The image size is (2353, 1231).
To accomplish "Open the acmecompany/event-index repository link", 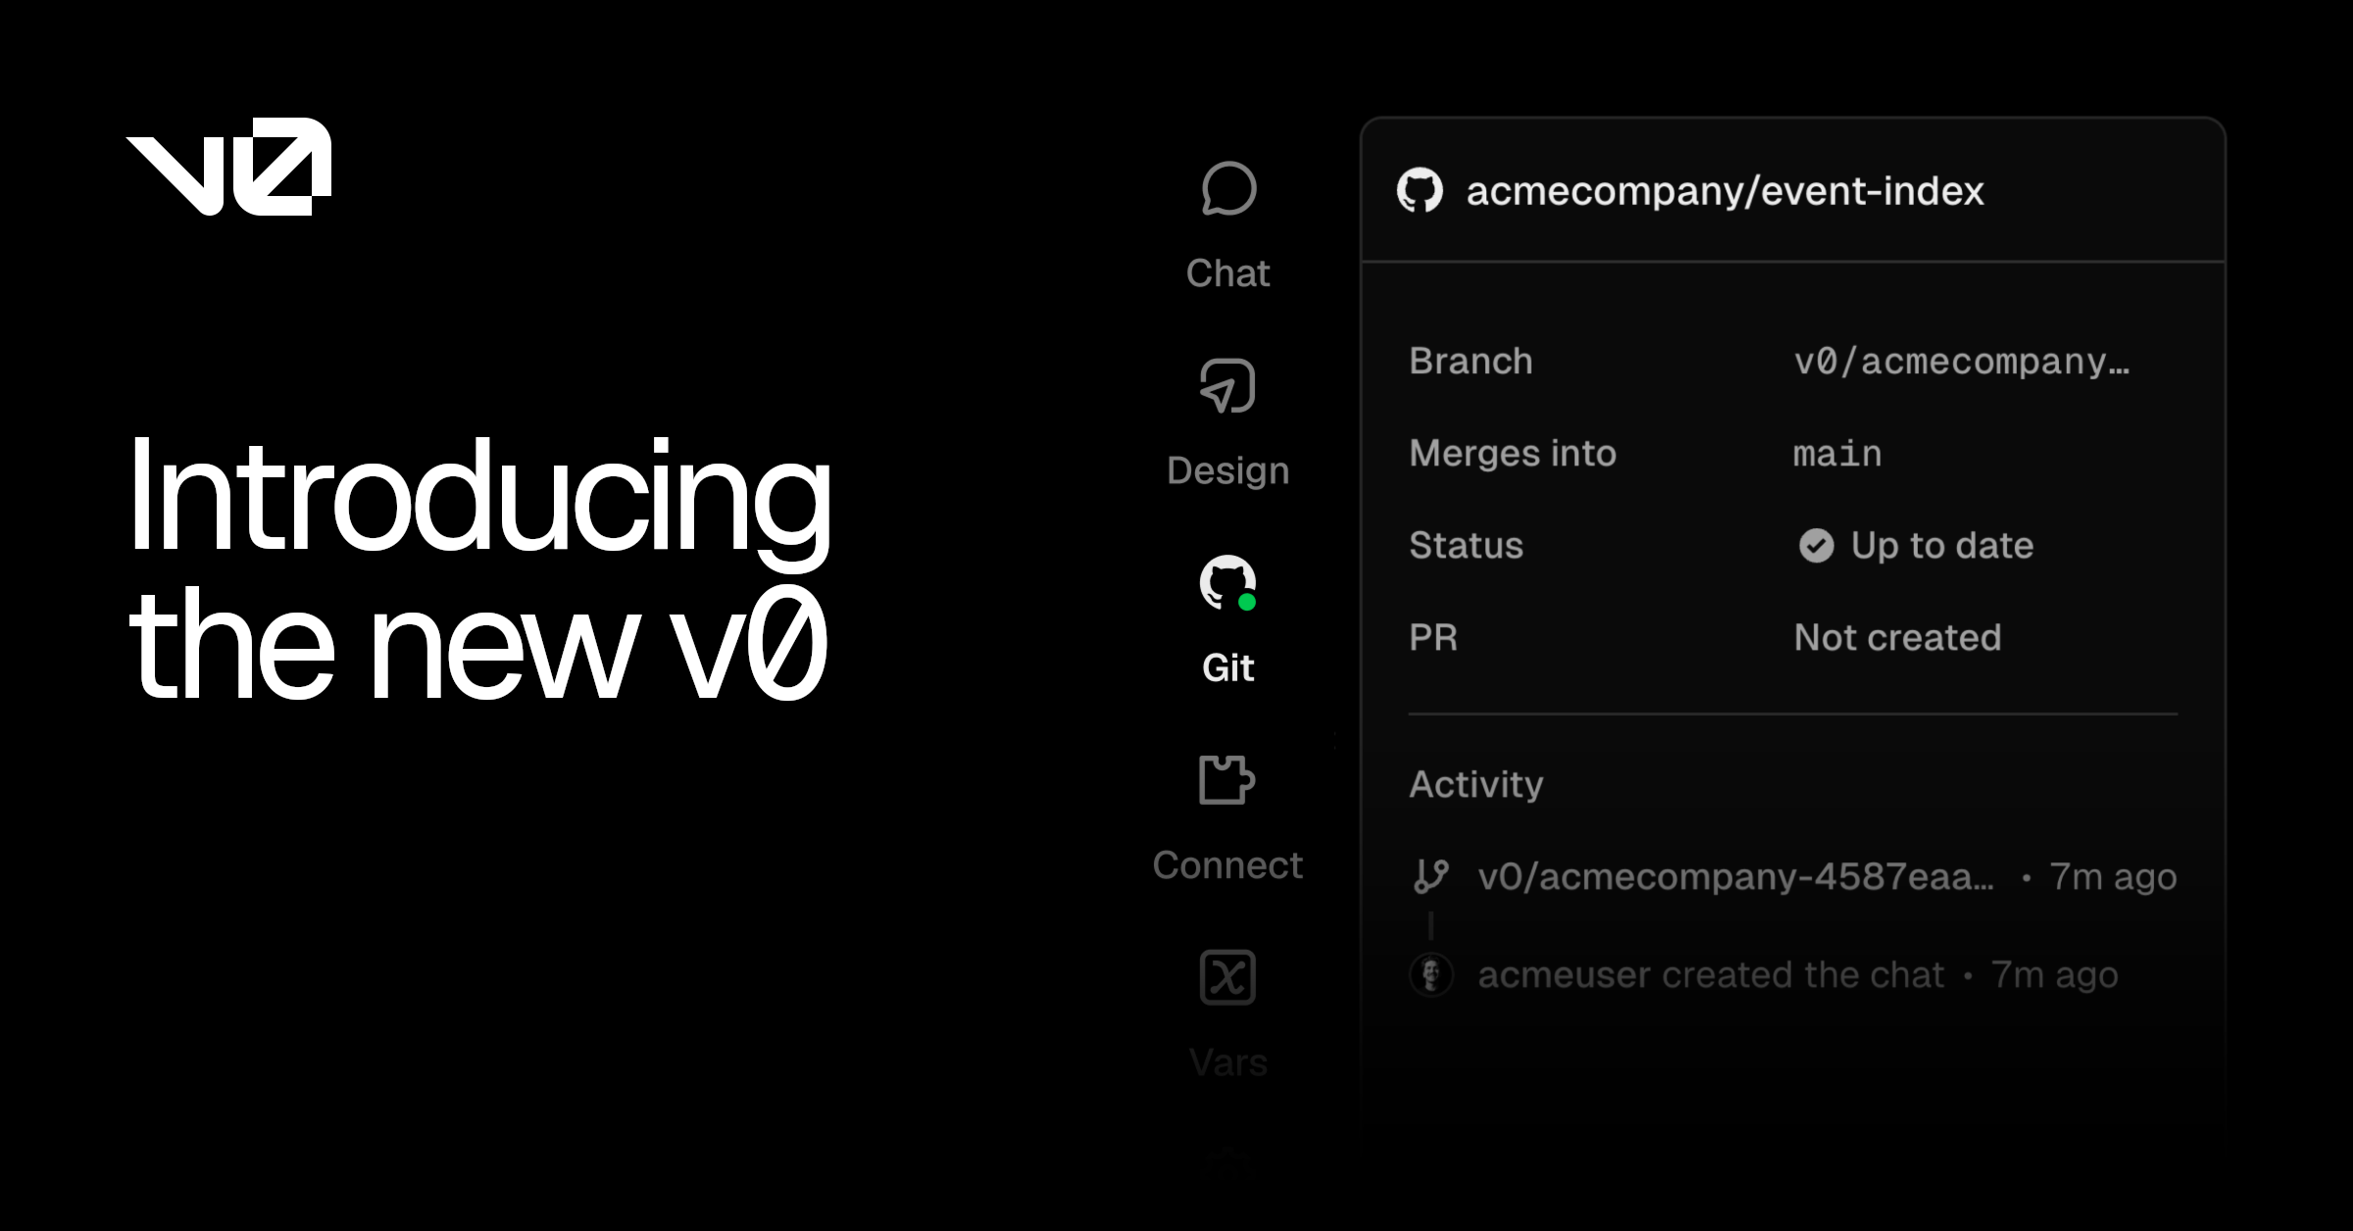I will click(1724, 190).
